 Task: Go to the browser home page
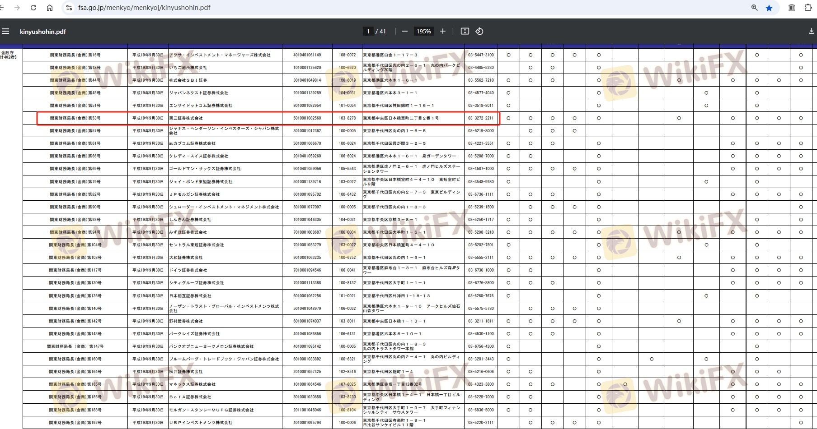pyautogui.click(x=50, y=8)
